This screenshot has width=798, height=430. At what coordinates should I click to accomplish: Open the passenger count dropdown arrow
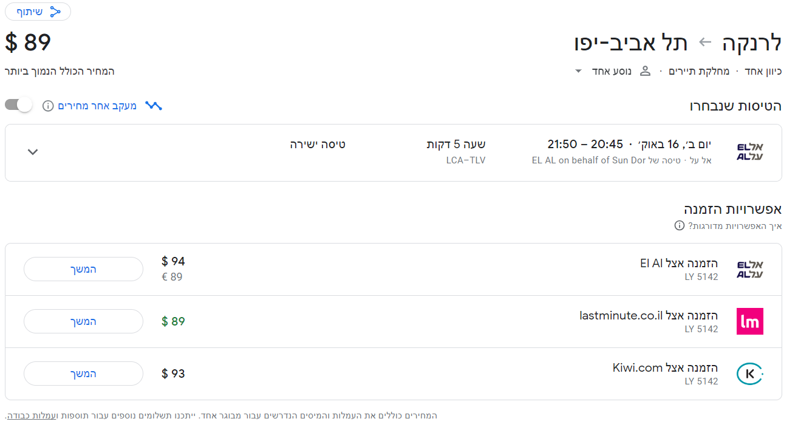[x=579, y=72]
